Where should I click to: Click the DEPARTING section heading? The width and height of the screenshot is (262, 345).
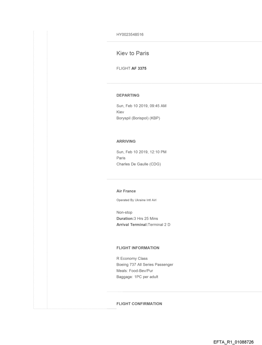point(128,95)
